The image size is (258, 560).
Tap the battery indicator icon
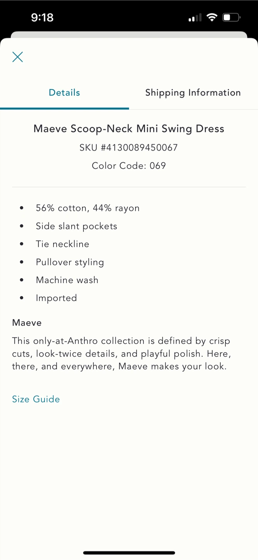coord(231,17)
